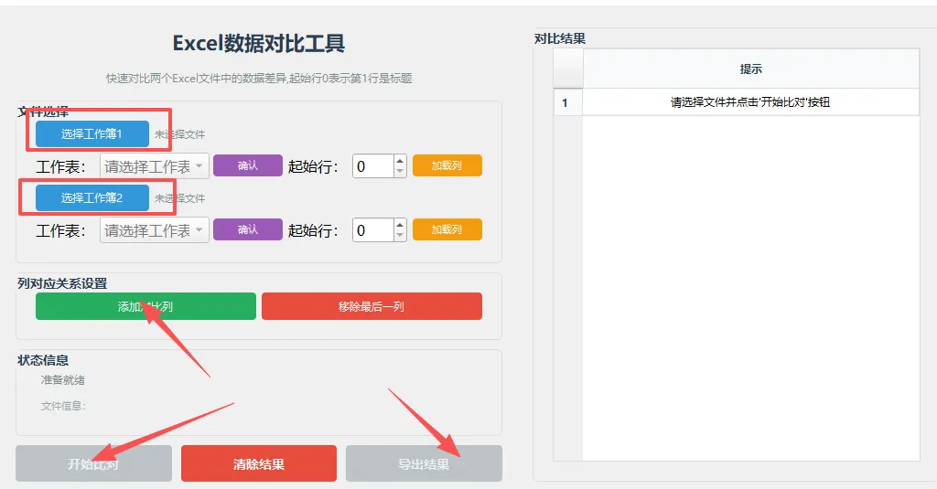
Task: Click the 未选择文件 label next to 选择工作簿1
Action: click(x=180, y=134)
